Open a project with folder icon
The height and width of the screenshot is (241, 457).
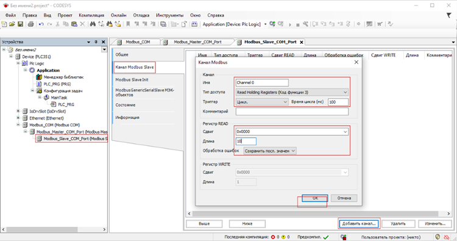[12, 24]
